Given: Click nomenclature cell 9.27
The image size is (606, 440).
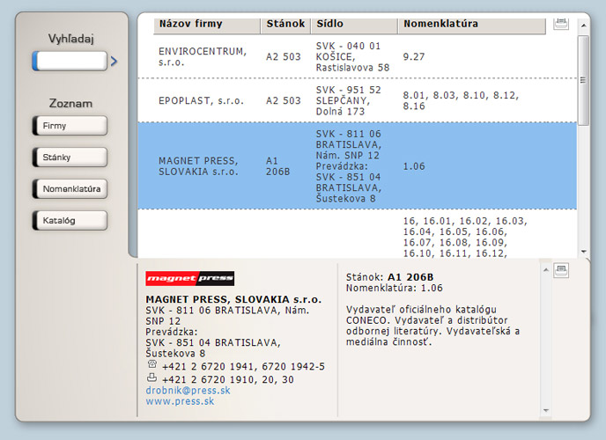Looking at the screenshot, I should (413, 56).
